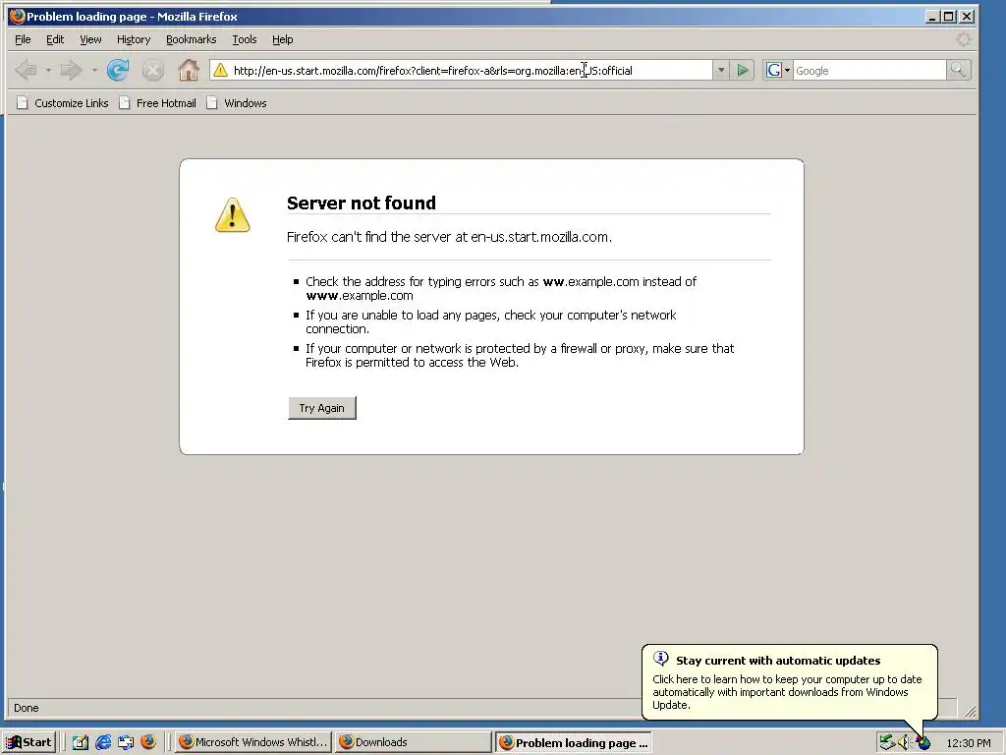Click the large yellow warning icon

[x=232, y=215]
